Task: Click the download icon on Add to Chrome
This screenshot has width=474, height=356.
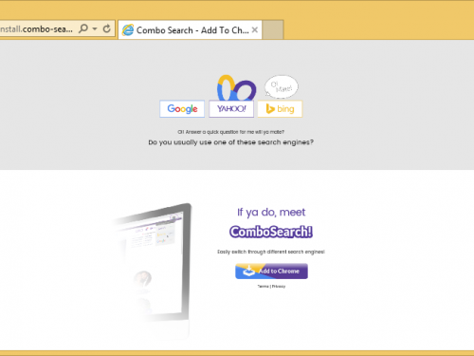Action: tap(249, 272)
